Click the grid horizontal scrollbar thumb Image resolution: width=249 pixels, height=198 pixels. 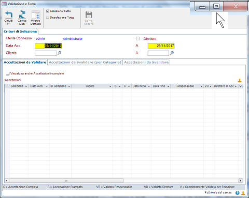pyautogui.click(x=66, y=180)
